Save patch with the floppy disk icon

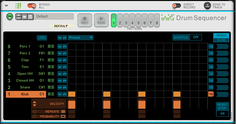point(30,17)
